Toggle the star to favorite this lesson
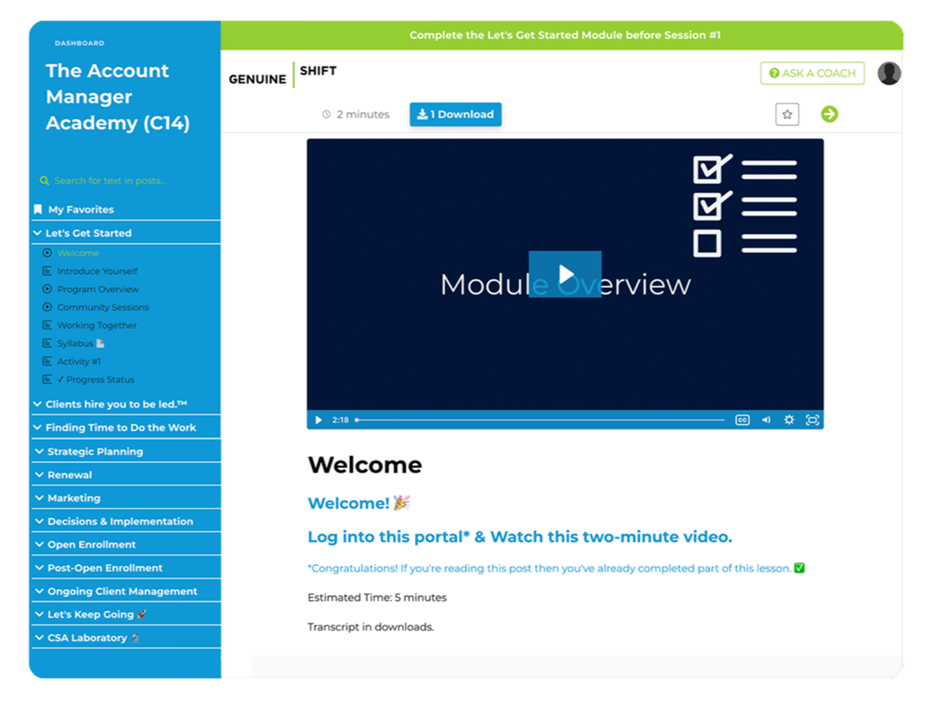Image resolution: width=941 pixels, height=710 pixels. coord(787,114)
